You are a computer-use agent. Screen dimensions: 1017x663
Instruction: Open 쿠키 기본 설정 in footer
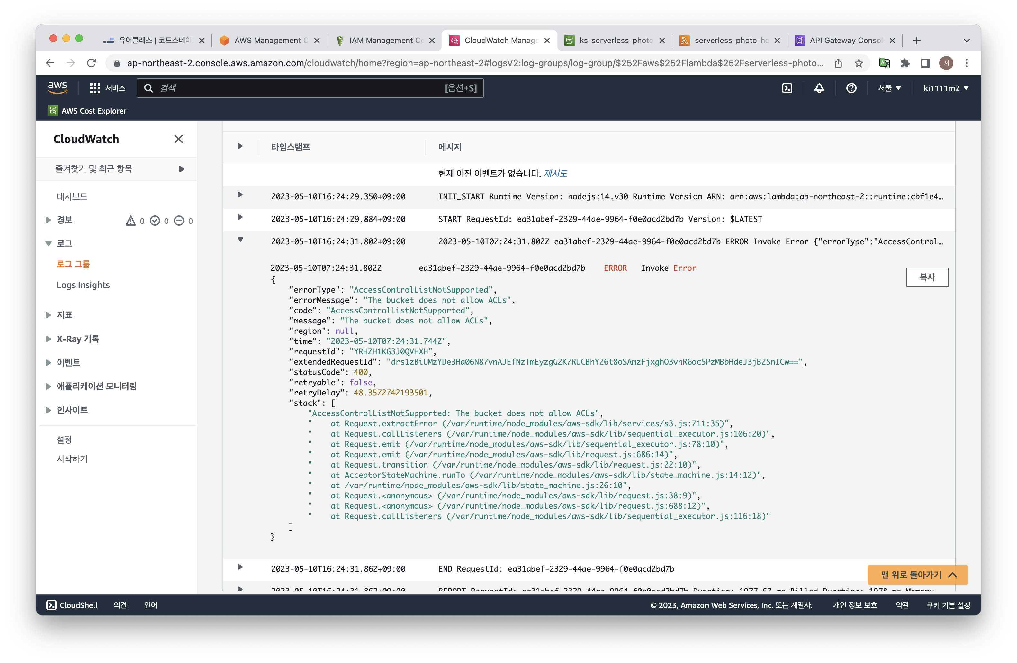tap(948, 605)
